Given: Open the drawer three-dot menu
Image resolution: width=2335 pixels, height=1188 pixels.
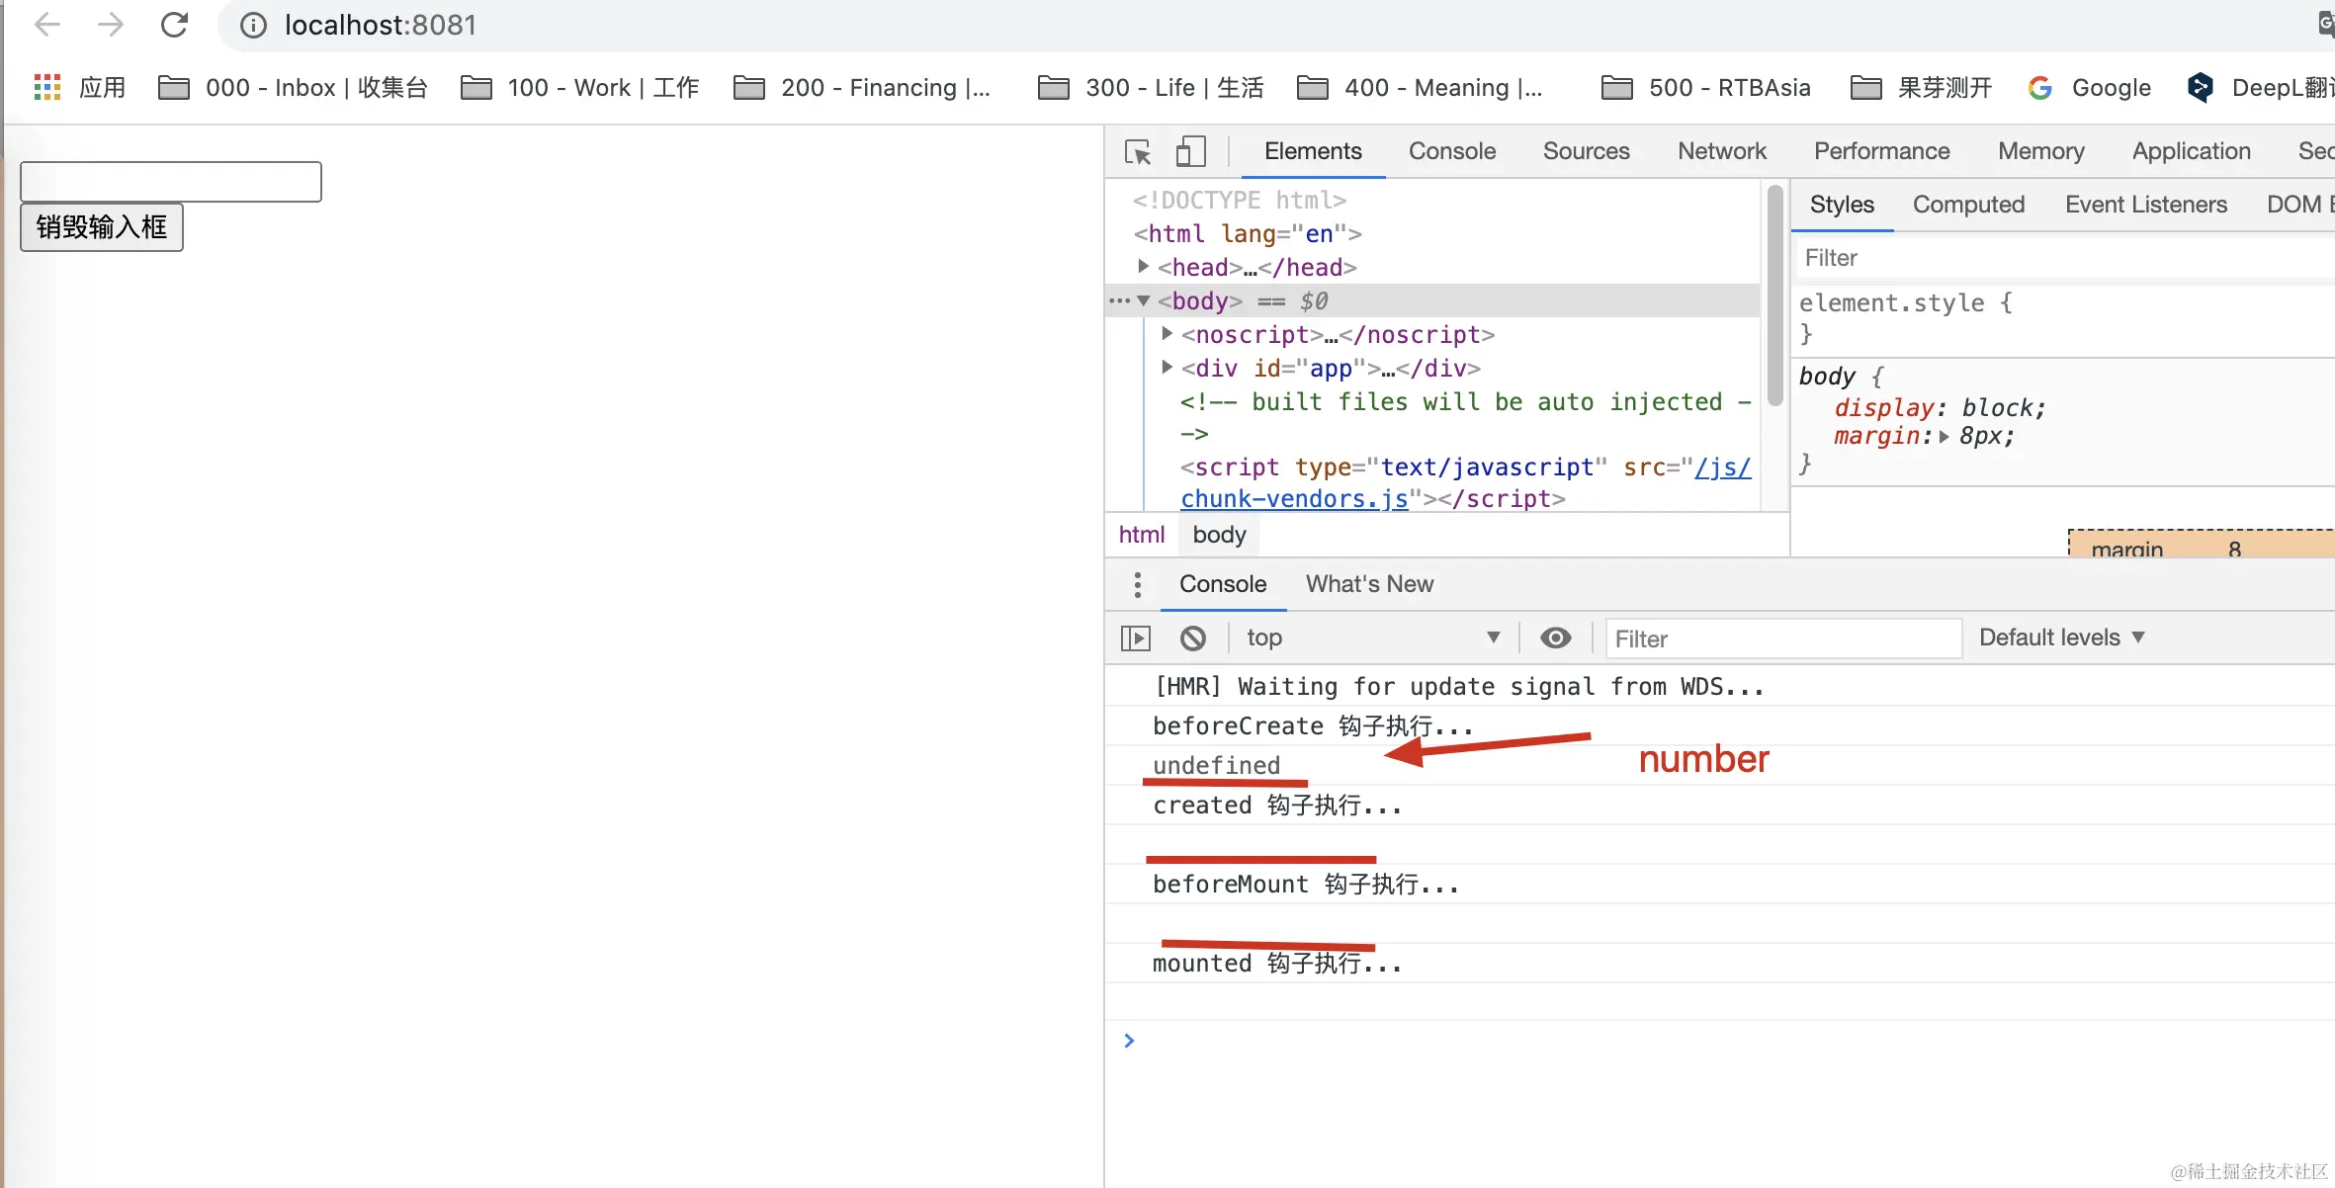Looking at the screenshot, I should pos(1138,584).
